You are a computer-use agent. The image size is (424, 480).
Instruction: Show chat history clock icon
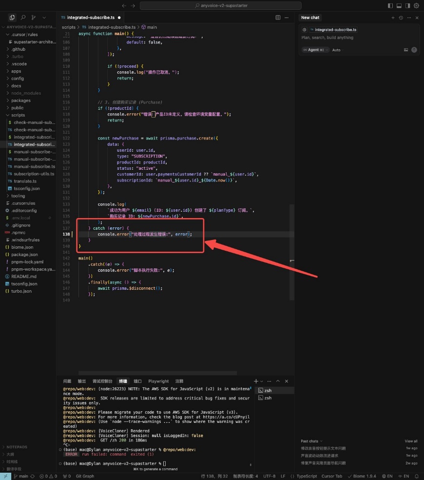tap(401, 18)
